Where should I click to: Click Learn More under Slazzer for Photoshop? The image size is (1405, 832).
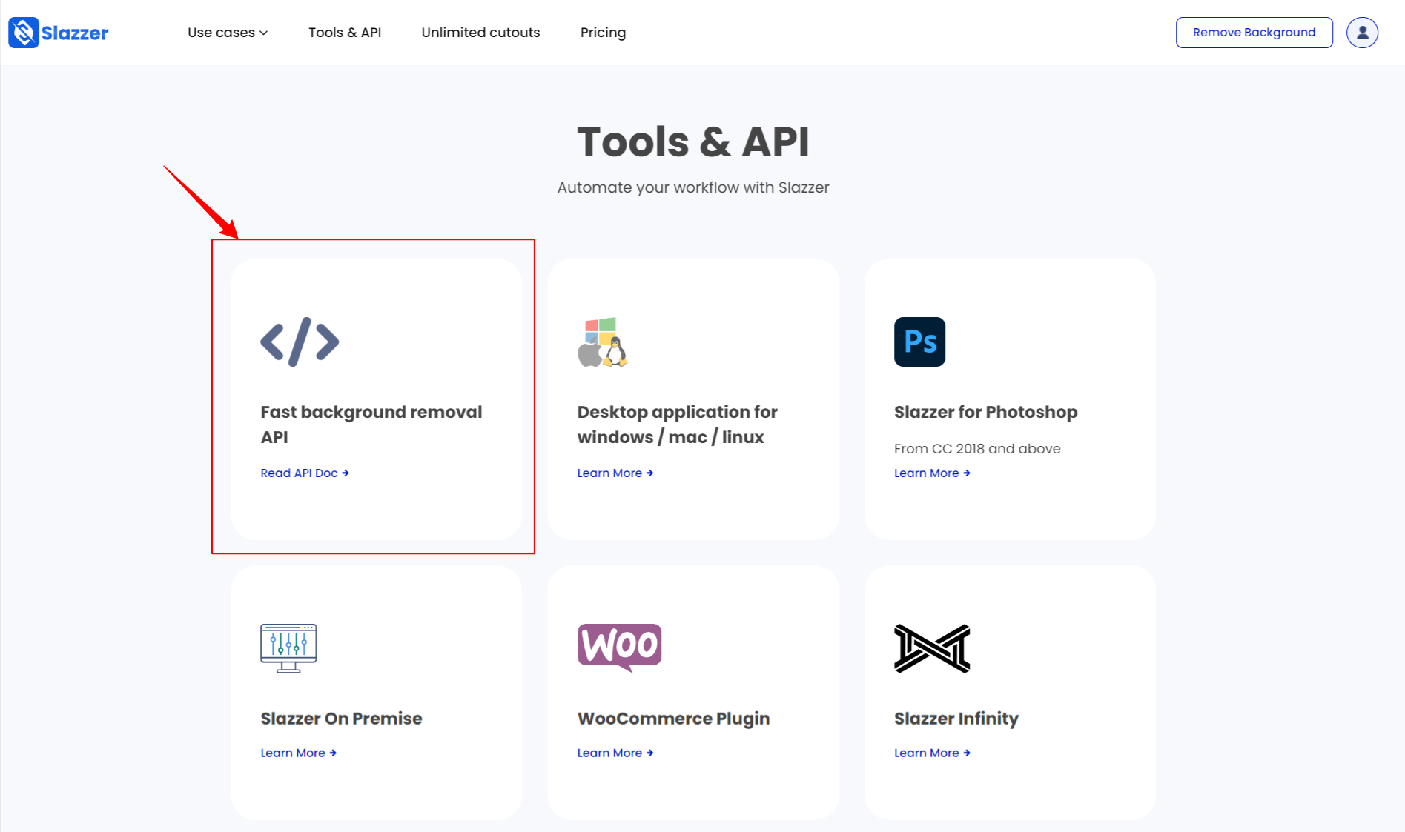pyautogui.click(x=932, y=473)
